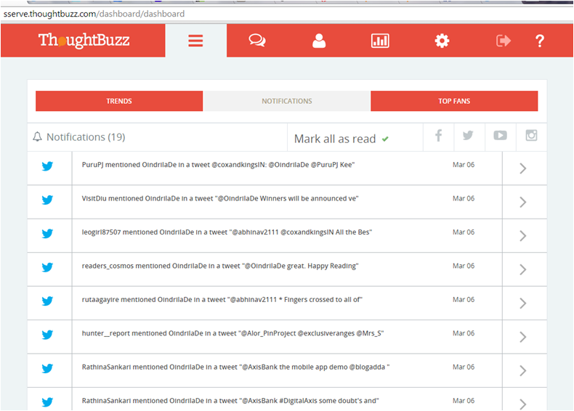
Task: Click Mar 06 date in PuruPJ row
Action: (x=464, y=165)
